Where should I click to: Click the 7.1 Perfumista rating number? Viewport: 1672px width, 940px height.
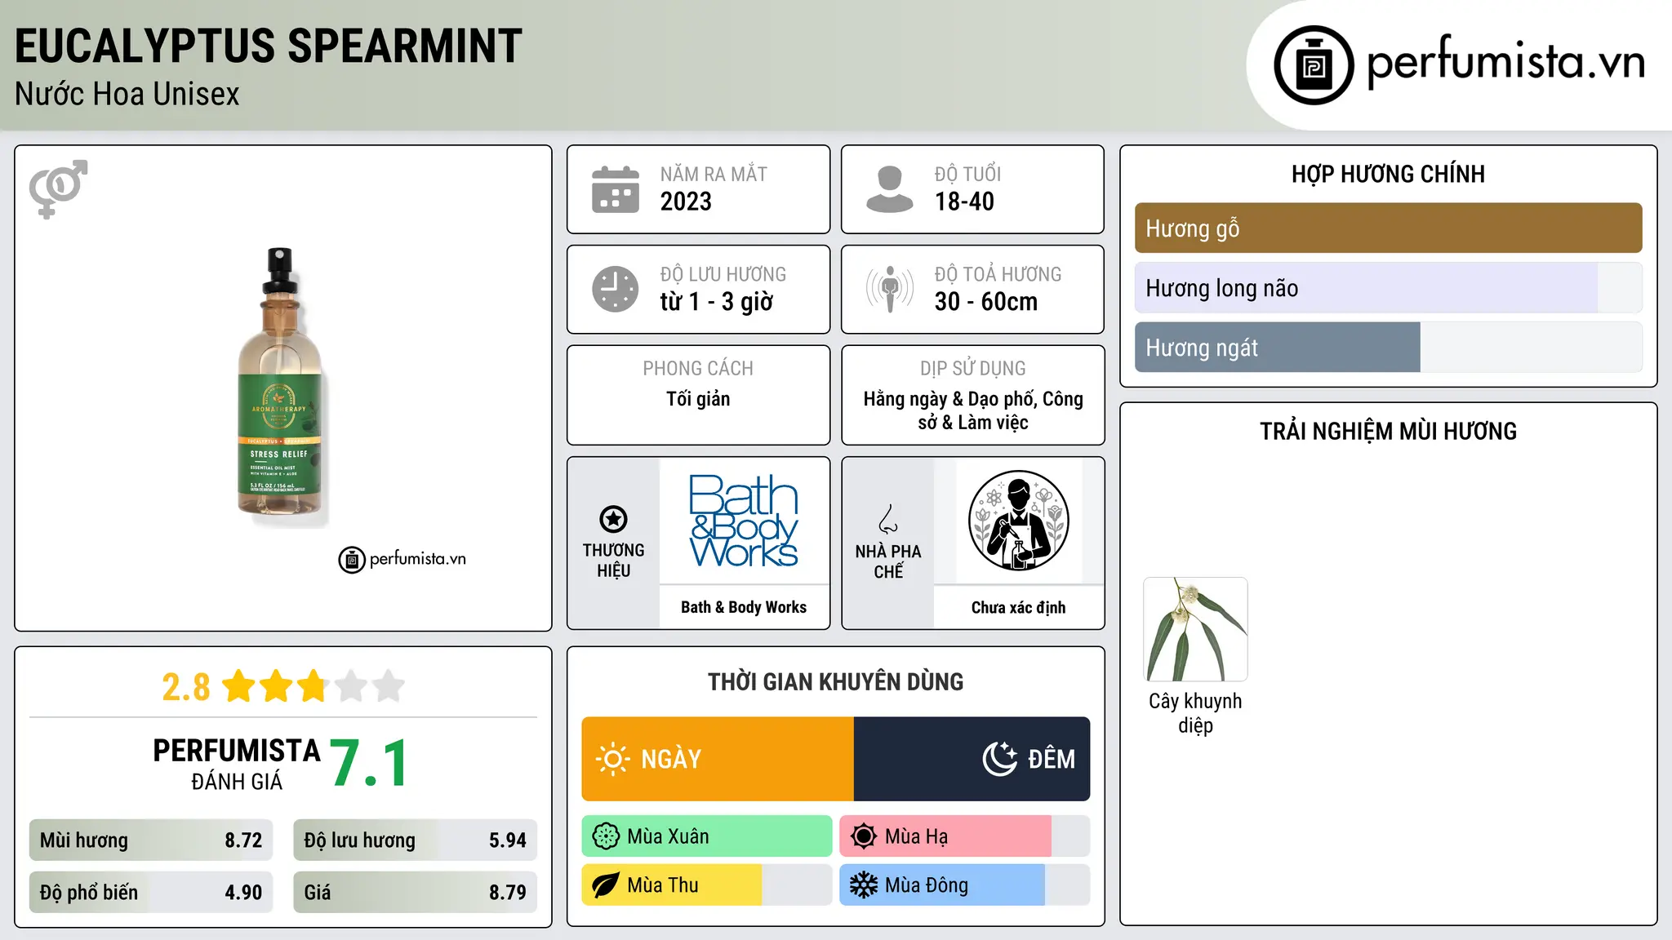tap(370, 763)
